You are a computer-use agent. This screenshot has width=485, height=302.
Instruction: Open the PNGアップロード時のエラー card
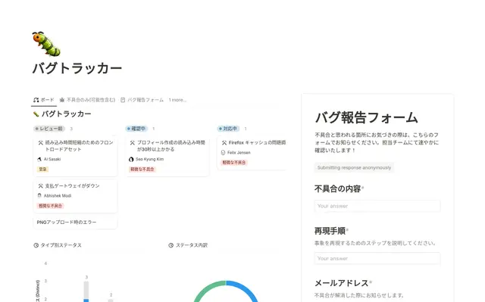pos(75,223)
